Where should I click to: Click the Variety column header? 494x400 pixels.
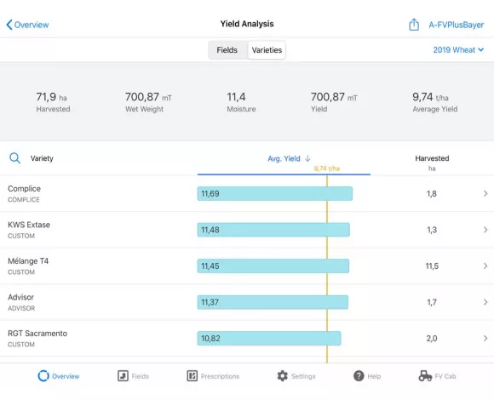pyautogui.click(x=42, y=158)
